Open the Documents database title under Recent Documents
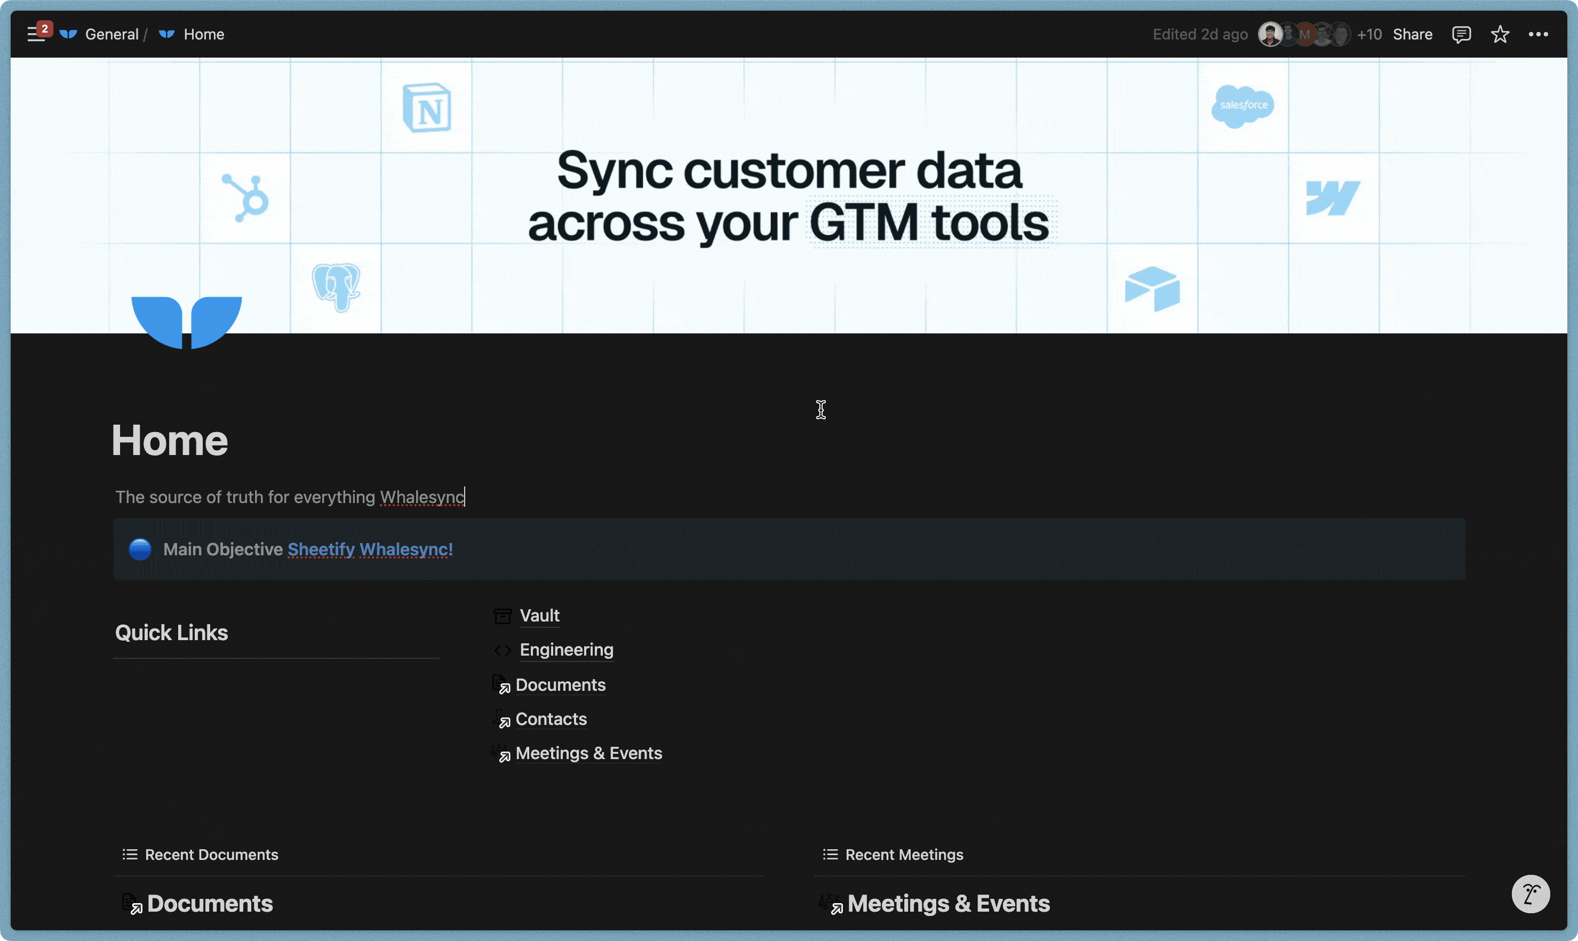This screenshot has width=1578, height=941. click(210, 904)
